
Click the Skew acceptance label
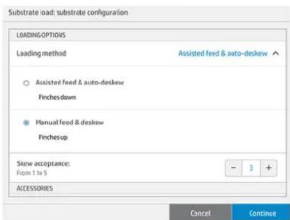coord(44,164)
